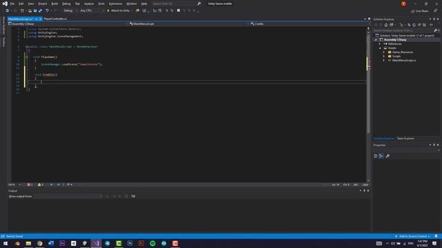Close the MainMenuScript.cs tab
Screen dimensions: 442x248
pyautogui.click(x=40, y=19)
